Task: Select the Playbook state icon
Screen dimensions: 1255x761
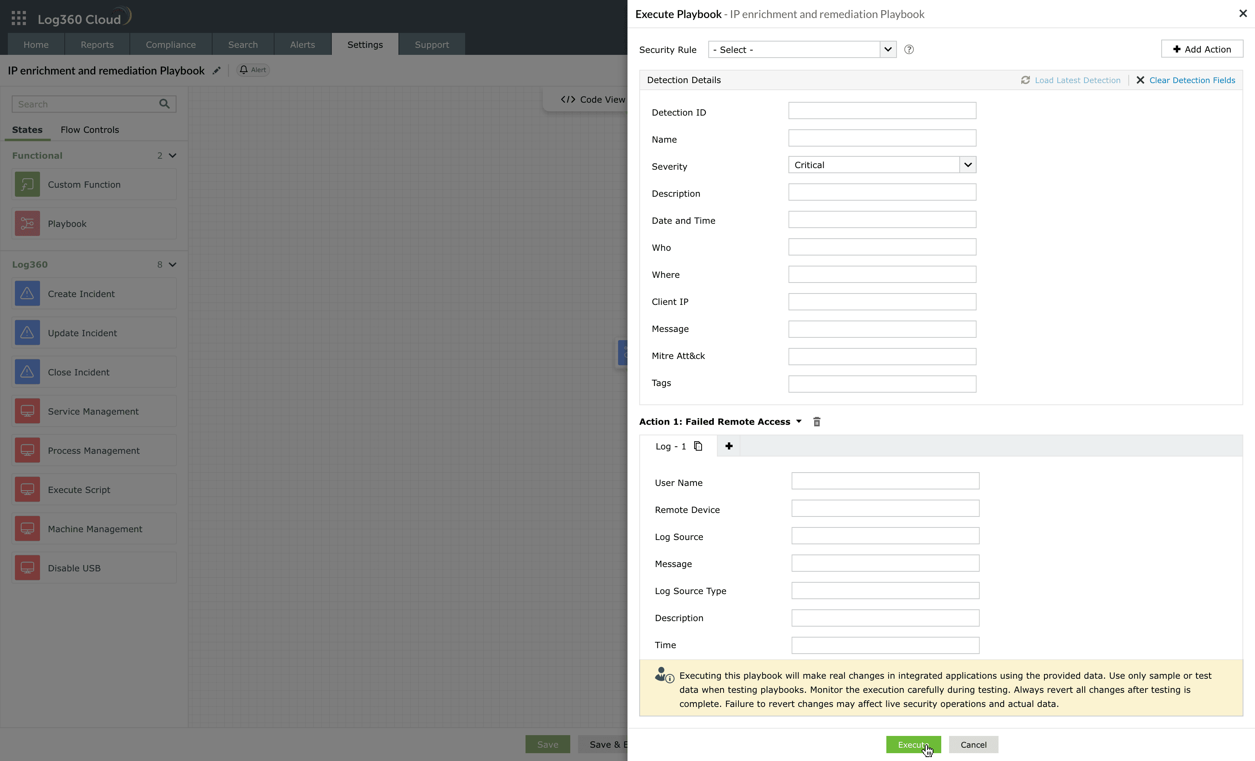Action: (x=27, y=223)
